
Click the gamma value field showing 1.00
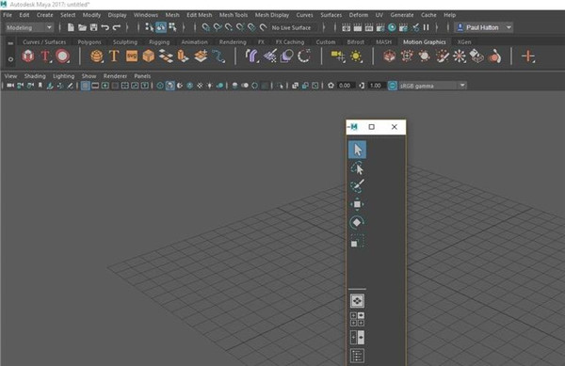pos(376,86)
